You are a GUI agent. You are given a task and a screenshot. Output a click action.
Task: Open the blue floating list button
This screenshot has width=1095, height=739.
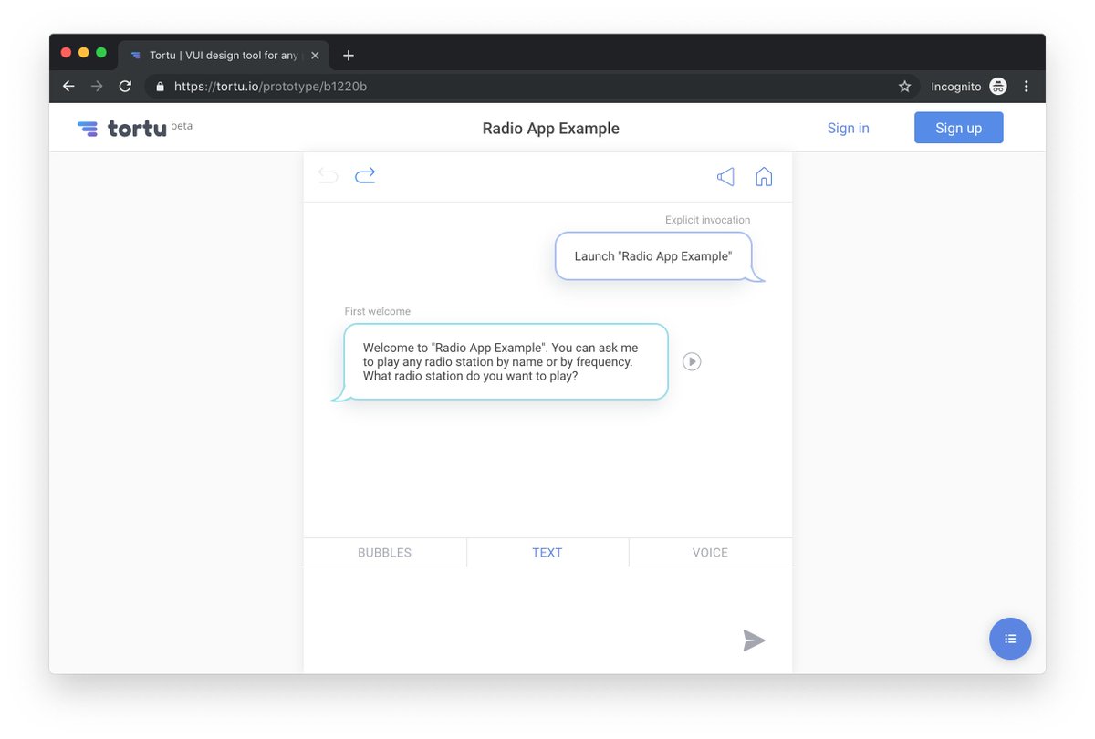point(1010,639)
